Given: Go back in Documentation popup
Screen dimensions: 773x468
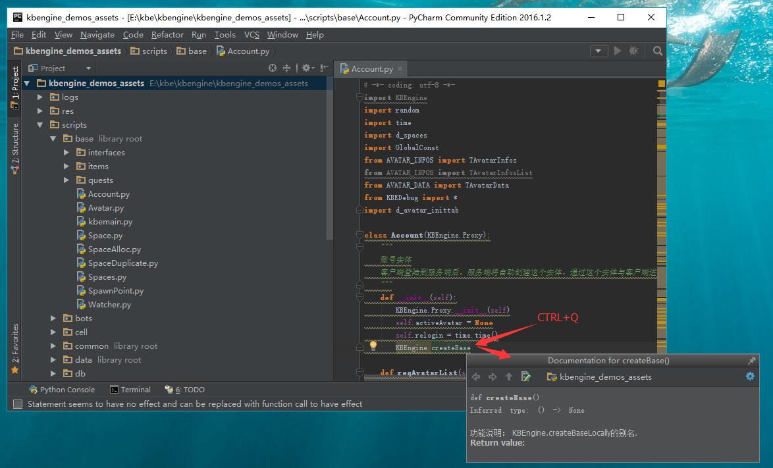Looking at the screenshot, I should 476,377.
